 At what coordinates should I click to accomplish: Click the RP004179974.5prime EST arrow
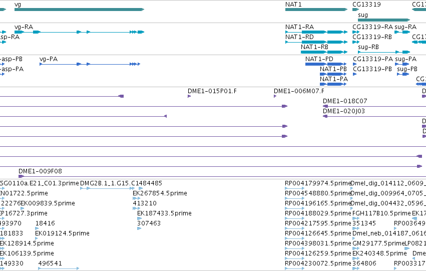[x=294, y=188]
